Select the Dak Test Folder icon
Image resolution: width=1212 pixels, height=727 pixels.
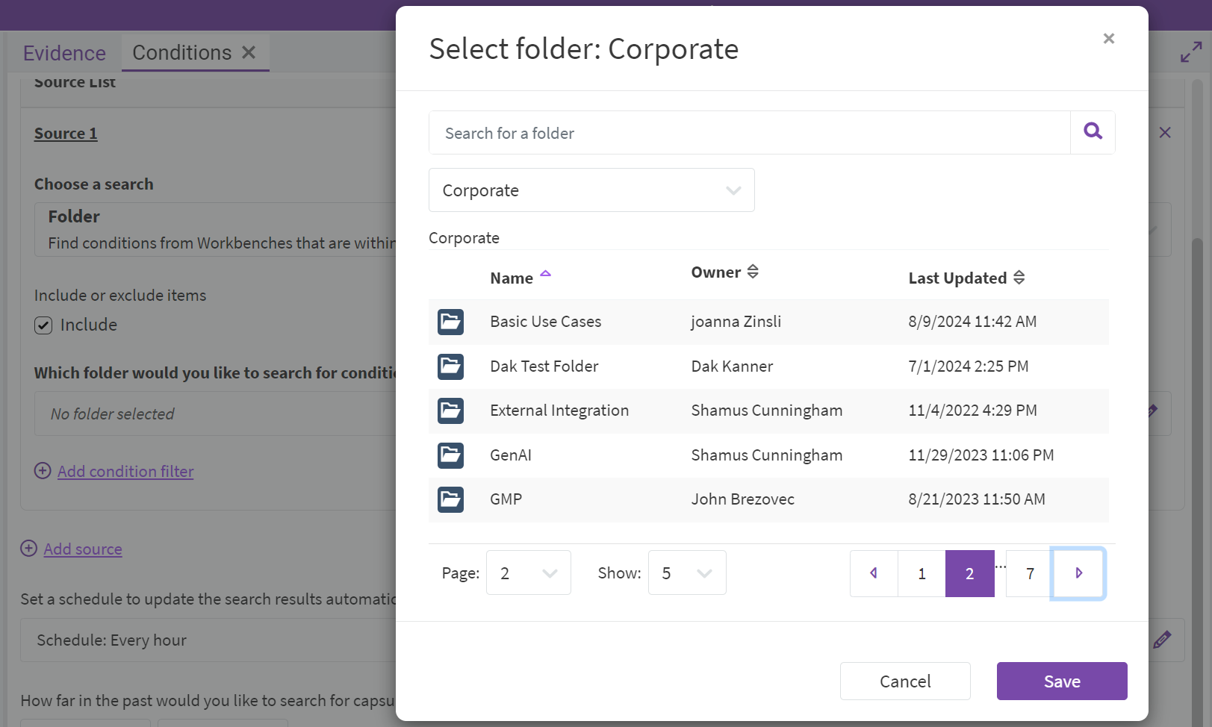(x=450, y=366)
